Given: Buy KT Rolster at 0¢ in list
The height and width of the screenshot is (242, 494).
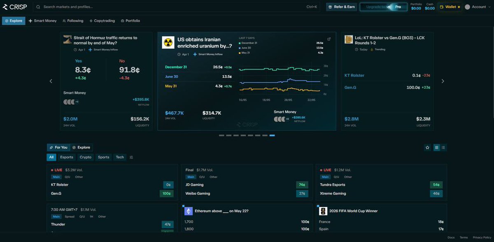Looking at the screenshot, I should click(x=168, y=185).
